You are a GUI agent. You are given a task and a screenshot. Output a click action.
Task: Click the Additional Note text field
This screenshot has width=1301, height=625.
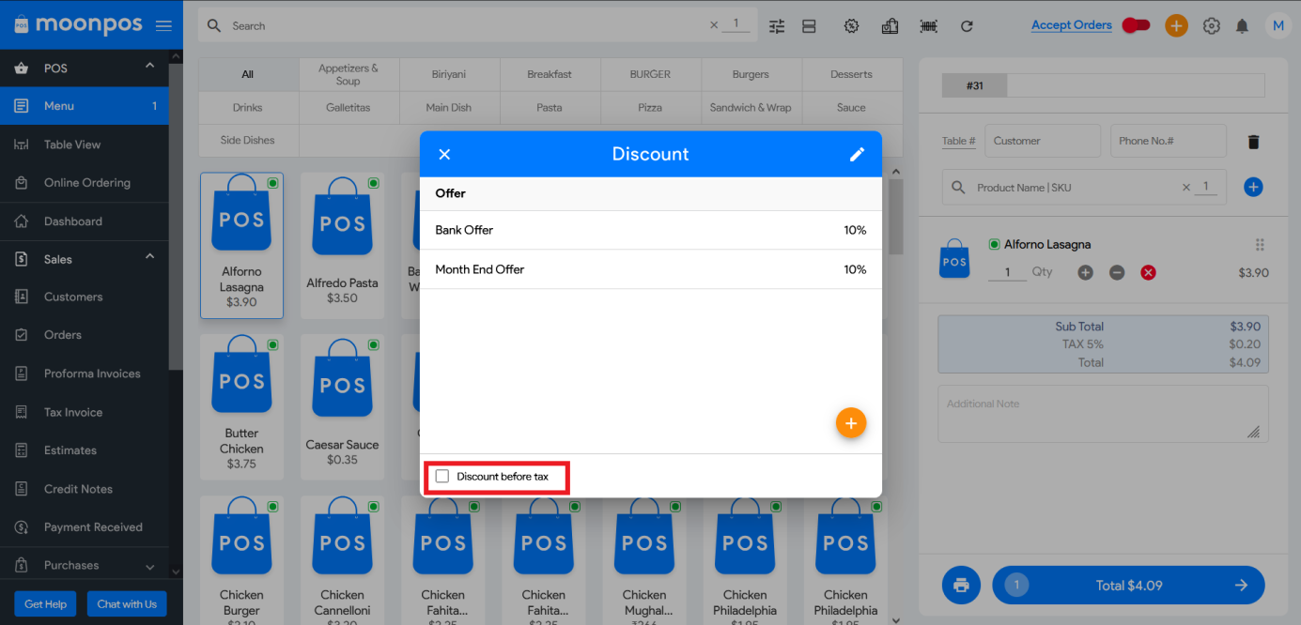pos(1101,414)
